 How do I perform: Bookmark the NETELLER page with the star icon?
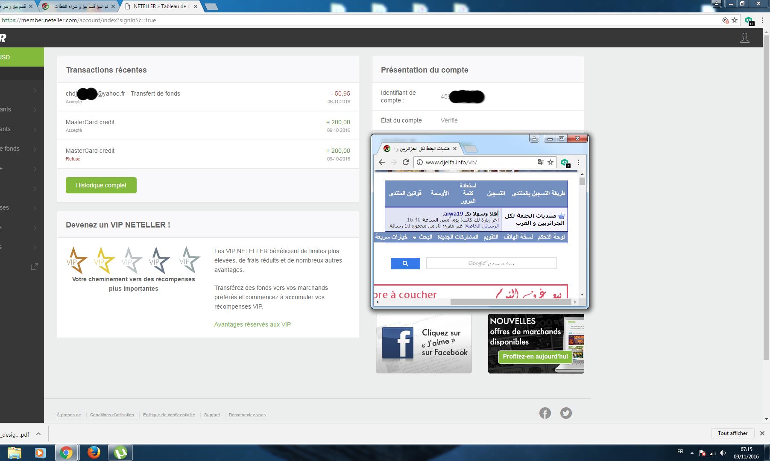[x=735, y=20]
